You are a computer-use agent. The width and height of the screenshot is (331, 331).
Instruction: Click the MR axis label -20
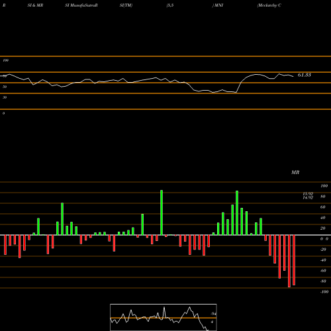(x=323, y=250)
